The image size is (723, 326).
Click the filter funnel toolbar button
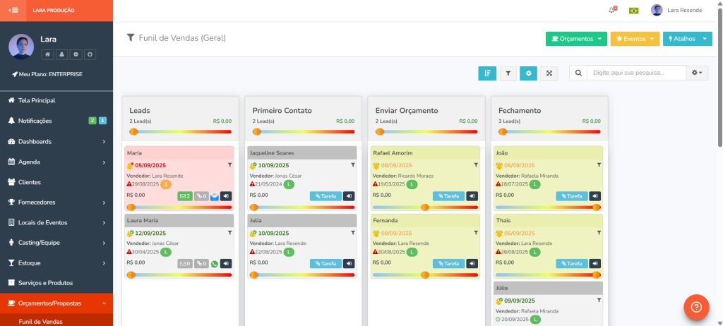point(508,73)
